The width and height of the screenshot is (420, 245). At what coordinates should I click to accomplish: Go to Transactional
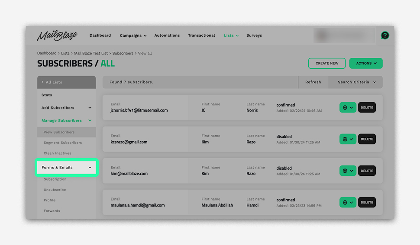pyautogui.click(x=201, y=35)
